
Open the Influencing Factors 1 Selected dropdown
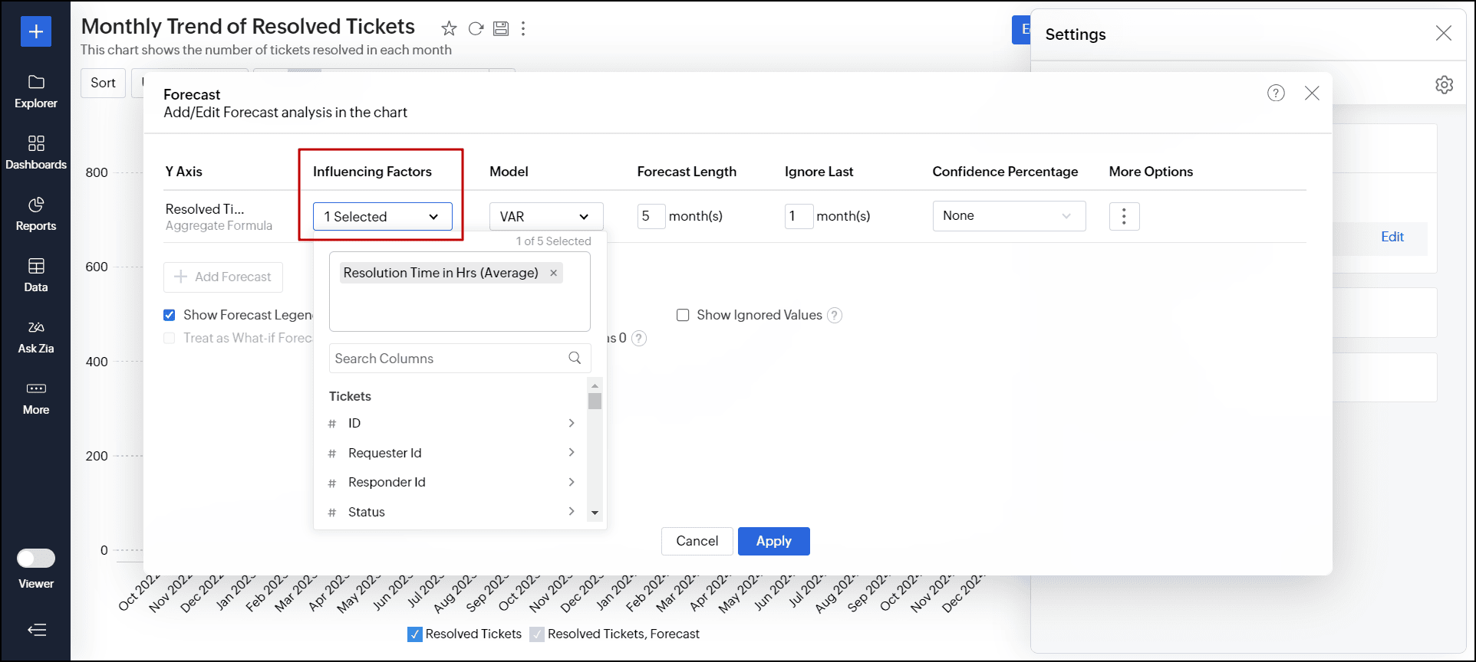point(383,217)
